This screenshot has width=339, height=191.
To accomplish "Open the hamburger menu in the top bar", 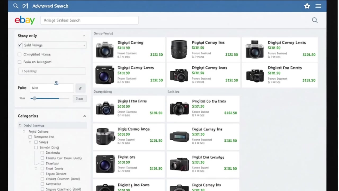I will (318, 6).
